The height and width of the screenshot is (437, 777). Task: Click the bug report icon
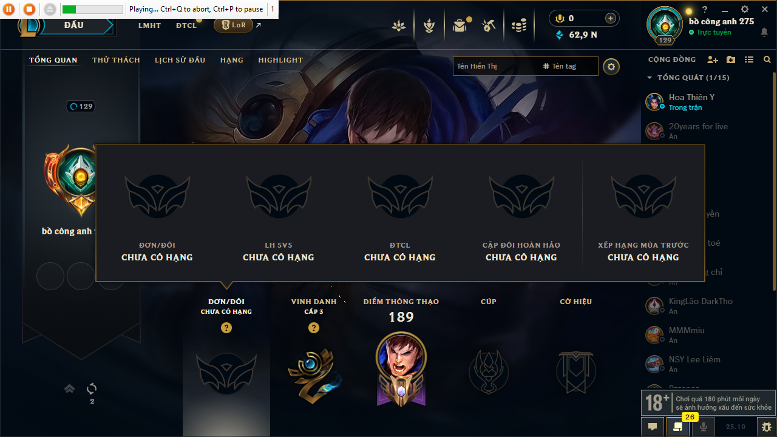tap(767, 427)
